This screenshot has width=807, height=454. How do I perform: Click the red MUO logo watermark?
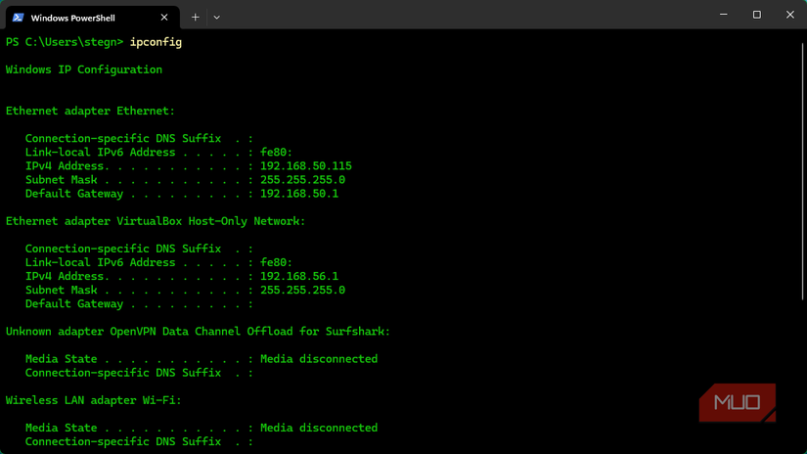click(738, 402)
